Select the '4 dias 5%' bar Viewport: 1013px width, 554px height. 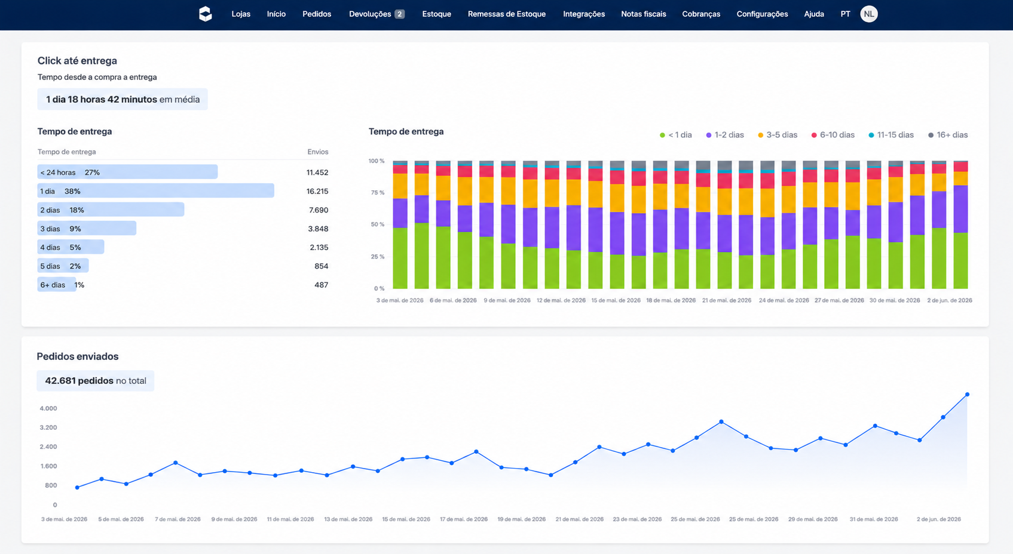tap(71, 247)
